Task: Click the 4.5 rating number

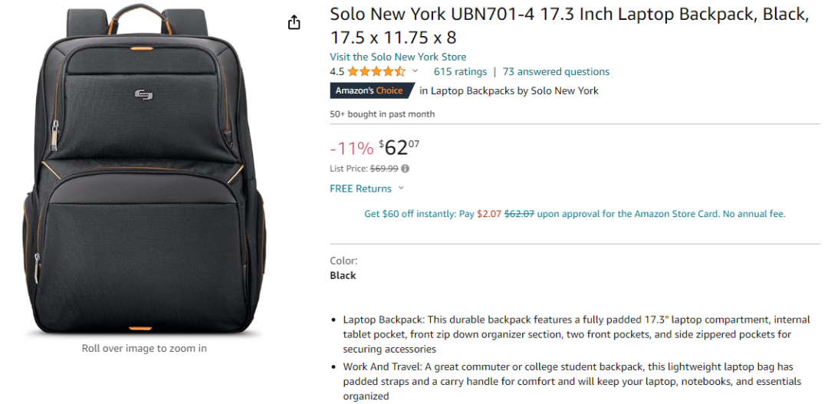Action: pyautogui.click(x=337, y=71)
